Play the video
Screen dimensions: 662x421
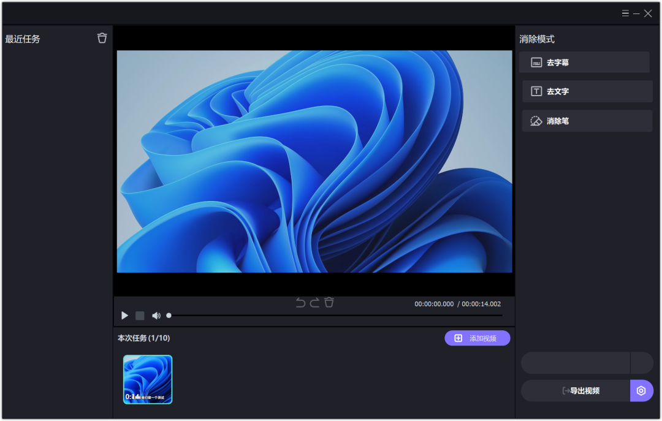tap(124, 316)
